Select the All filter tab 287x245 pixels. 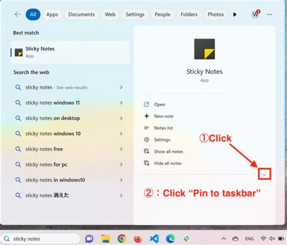tap(33, 14)
